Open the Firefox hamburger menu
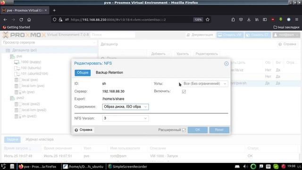The image size is (302, 170). coord(297,19)
